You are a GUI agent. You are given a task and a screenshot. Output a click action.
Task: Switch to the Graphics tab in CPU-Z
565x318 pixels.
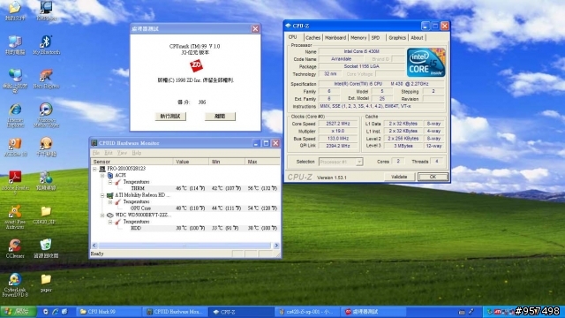(397, 38)
